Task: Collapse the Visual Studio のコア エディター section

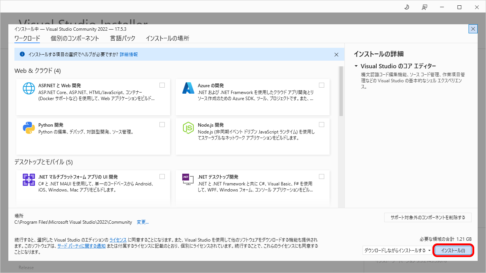Action: (x=356, y=66)
